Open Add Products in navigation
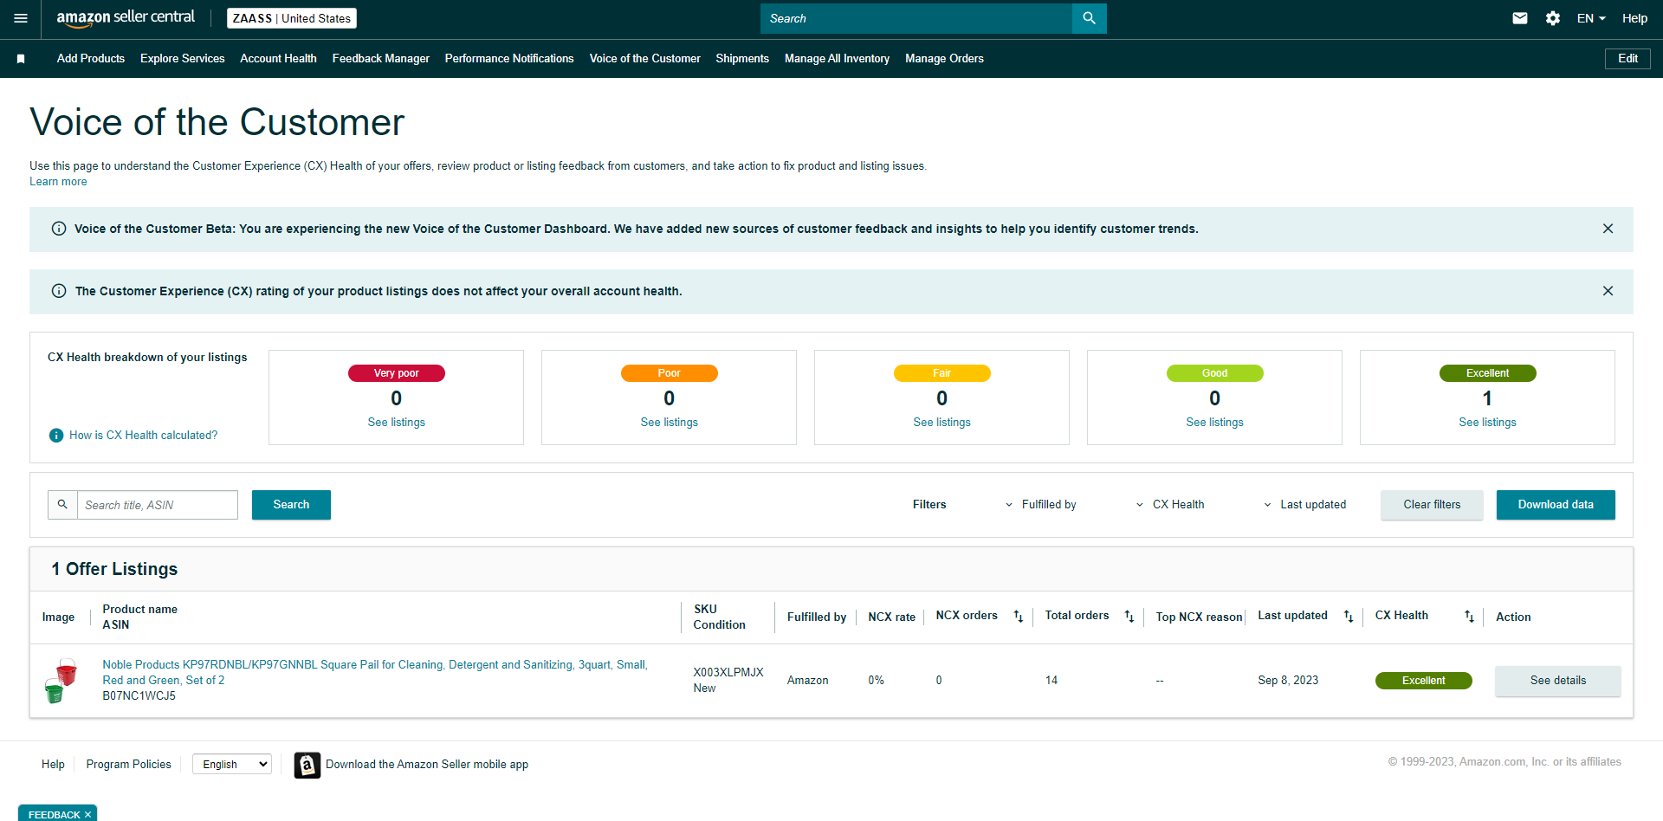The image size is (1663, 821). tap(91, 59)
